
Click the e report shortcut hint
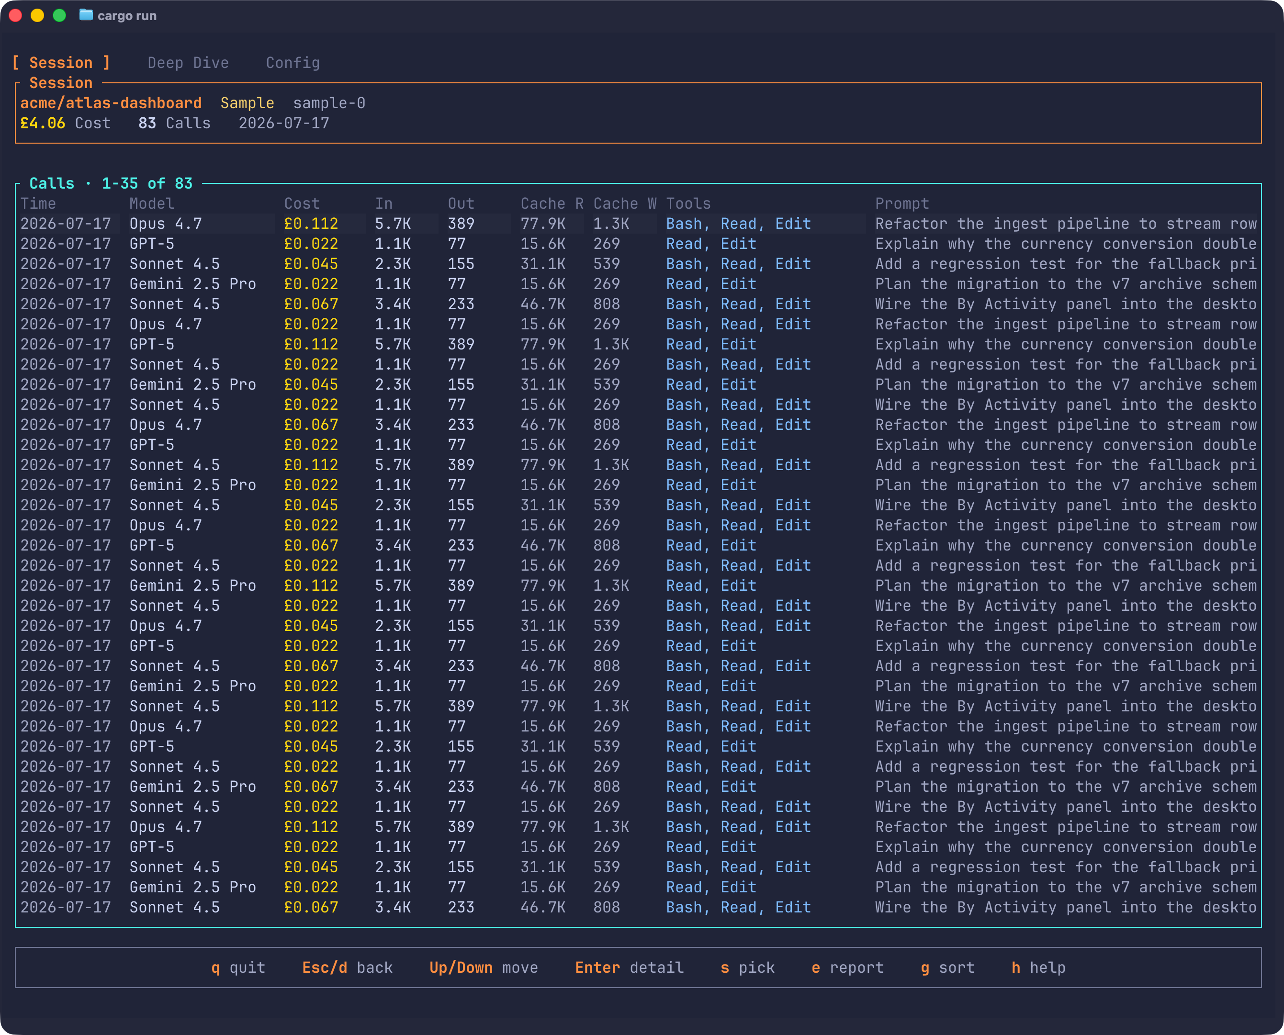pyautogui.click(x=848, y=967)
